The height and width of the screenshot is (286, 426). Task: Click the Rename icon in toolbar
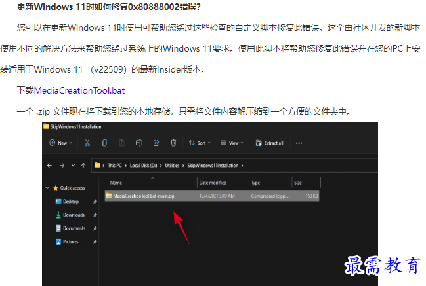pyautogui.click(x=139, y=143)
